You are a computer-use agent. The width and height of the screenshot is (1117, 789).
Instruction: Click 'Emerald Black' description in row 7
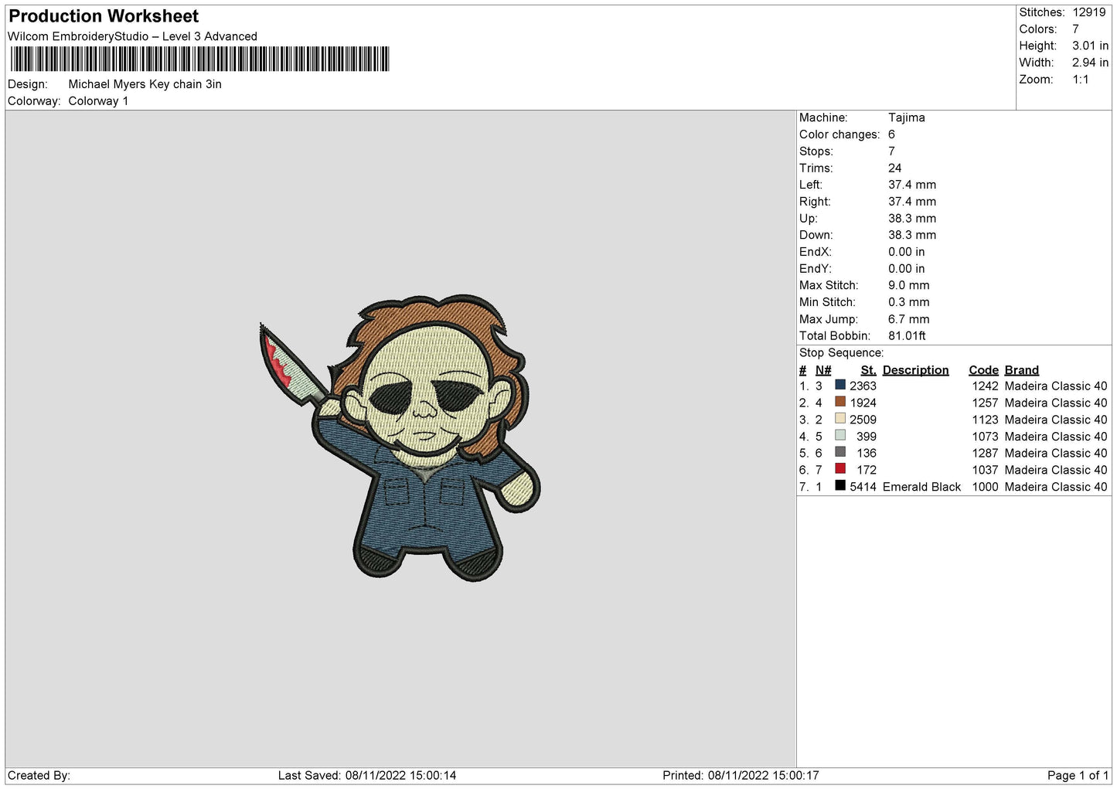[x=921, y=487]
